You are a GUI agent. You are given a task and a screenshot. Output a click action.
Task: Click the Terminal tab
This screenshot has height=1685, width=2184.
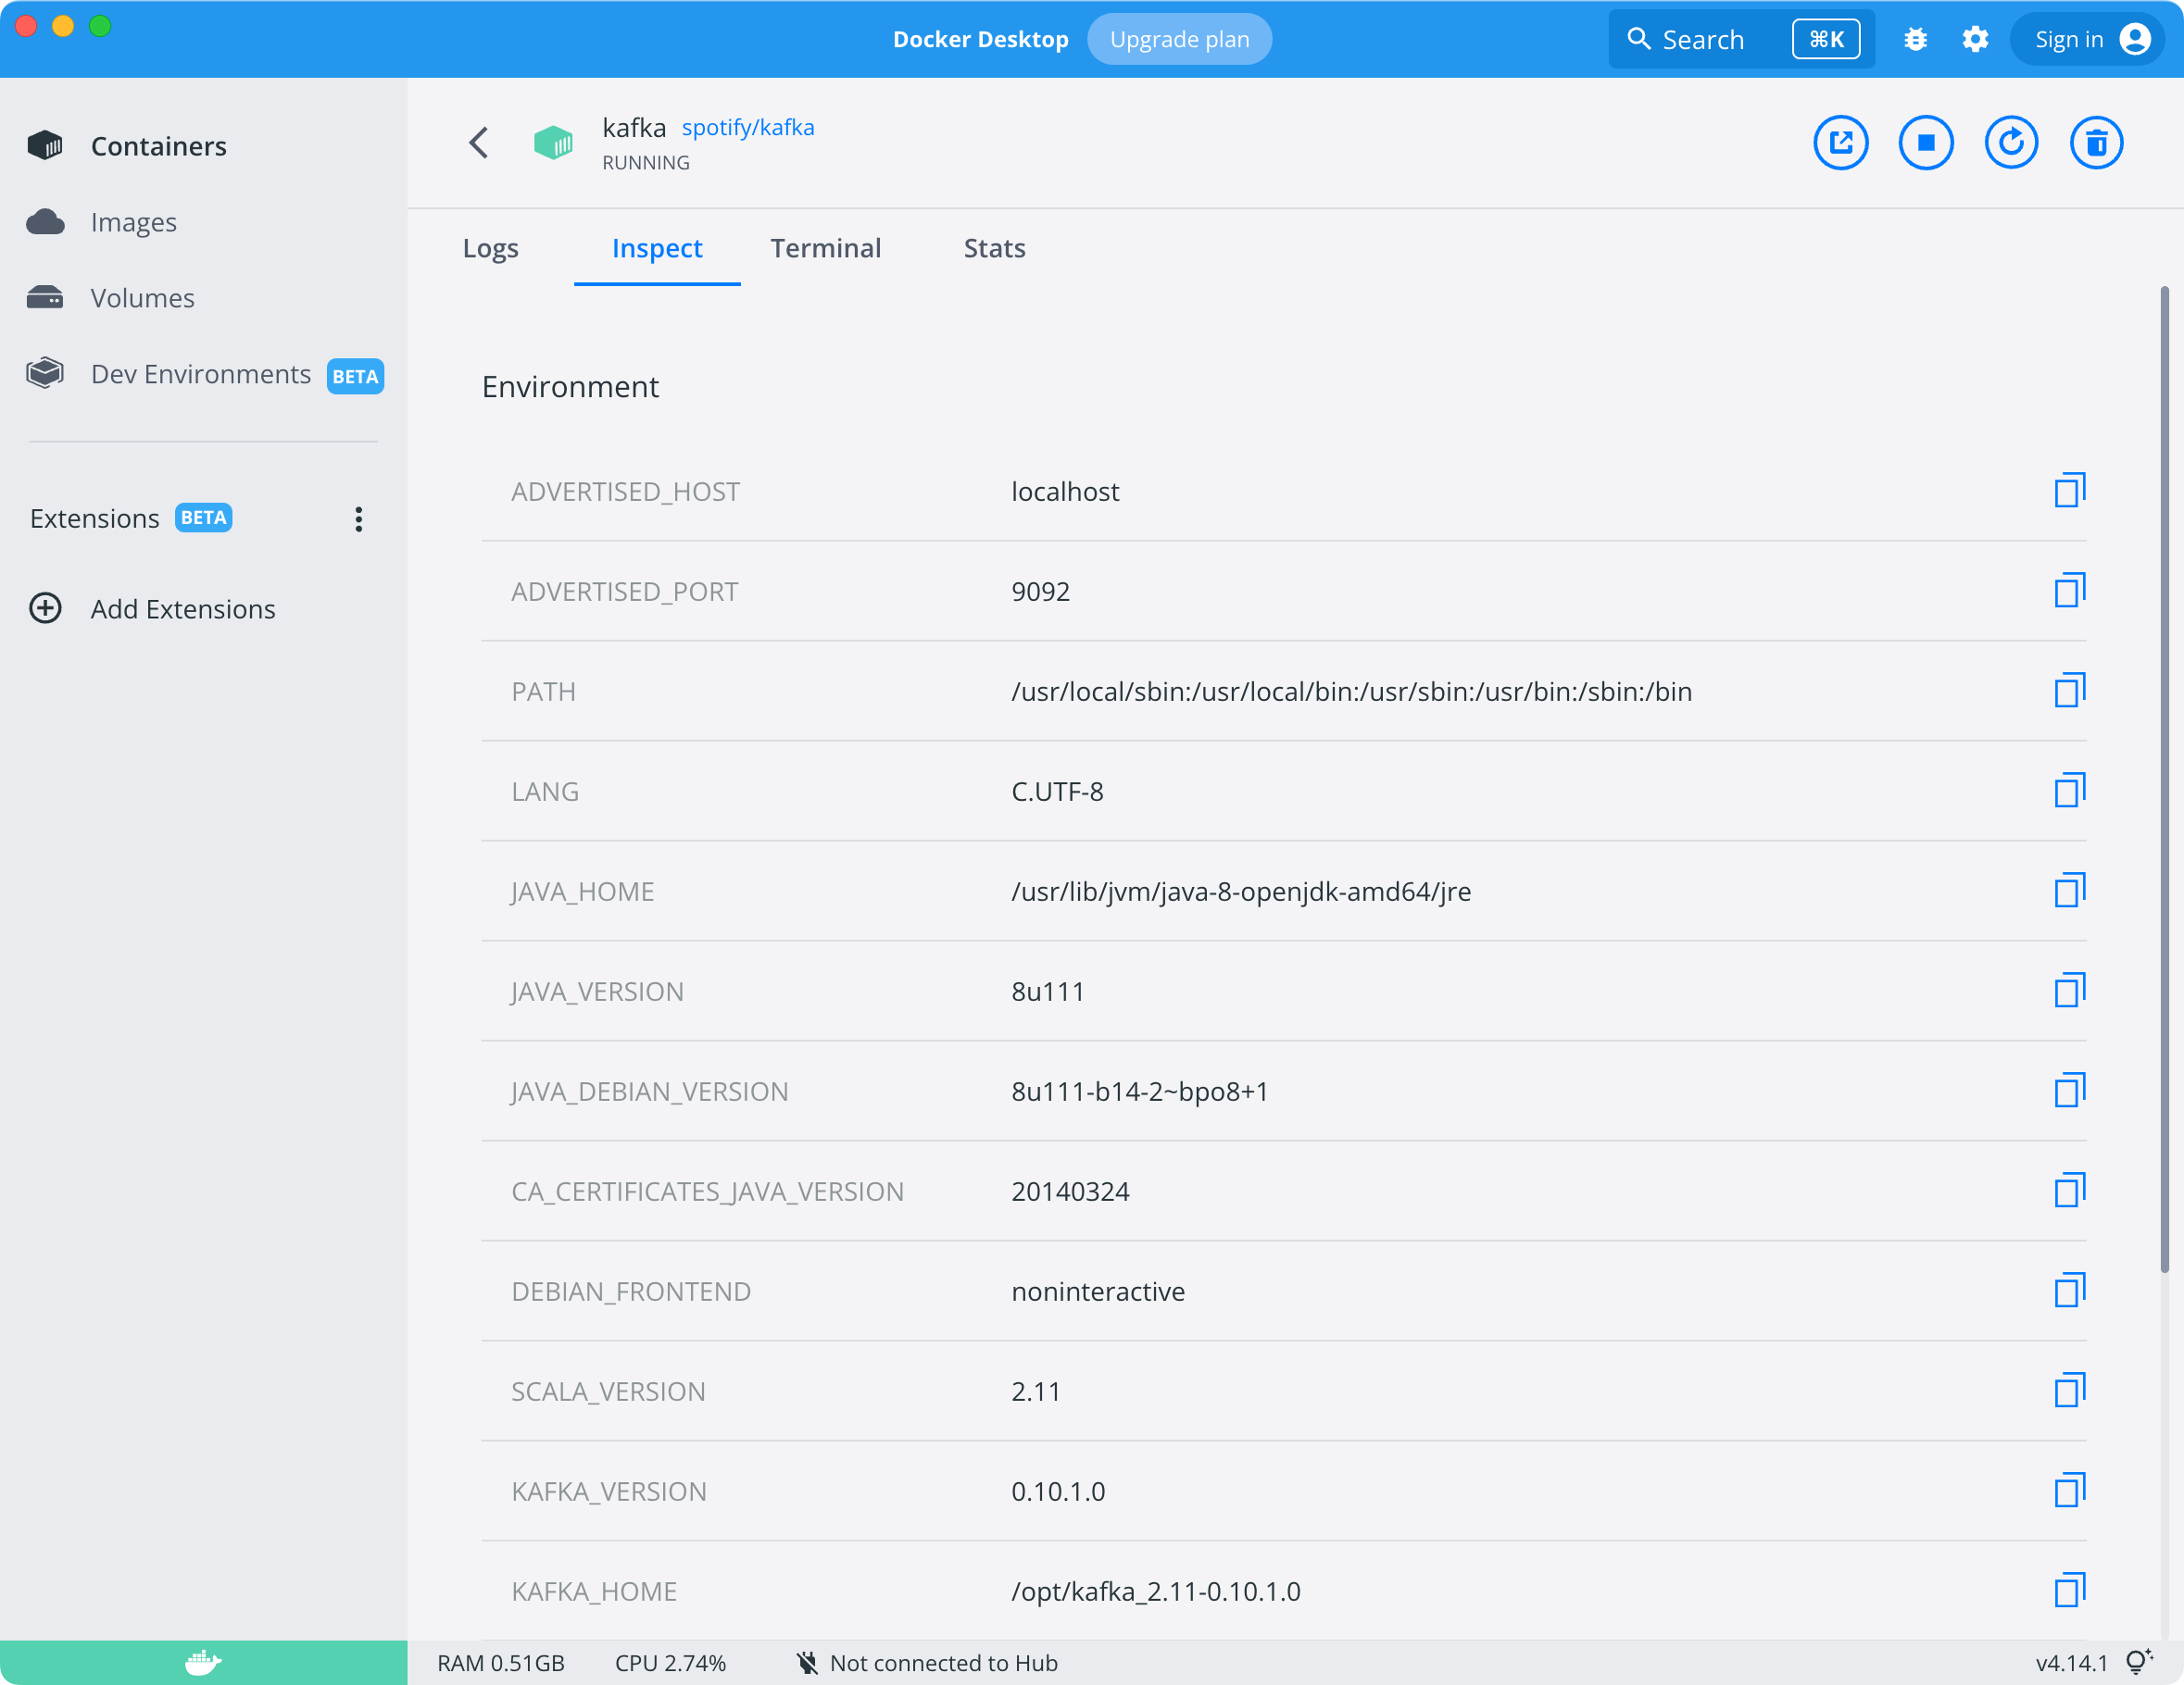pyautogui.click(x=826, y=248)
